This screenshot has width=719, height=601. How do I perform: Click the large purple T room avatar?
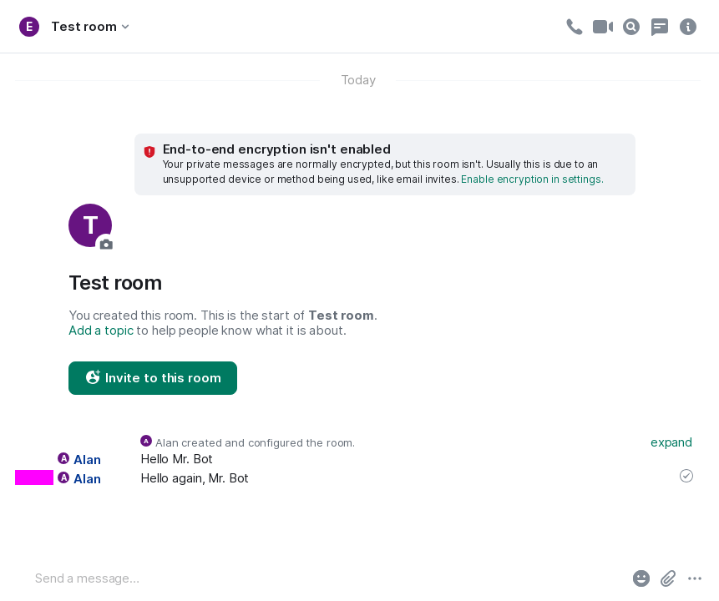(89, 225)
